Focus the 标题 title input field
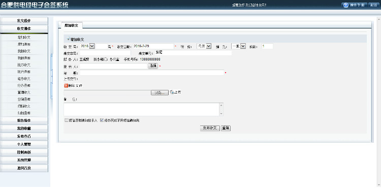 pos(151,73)
